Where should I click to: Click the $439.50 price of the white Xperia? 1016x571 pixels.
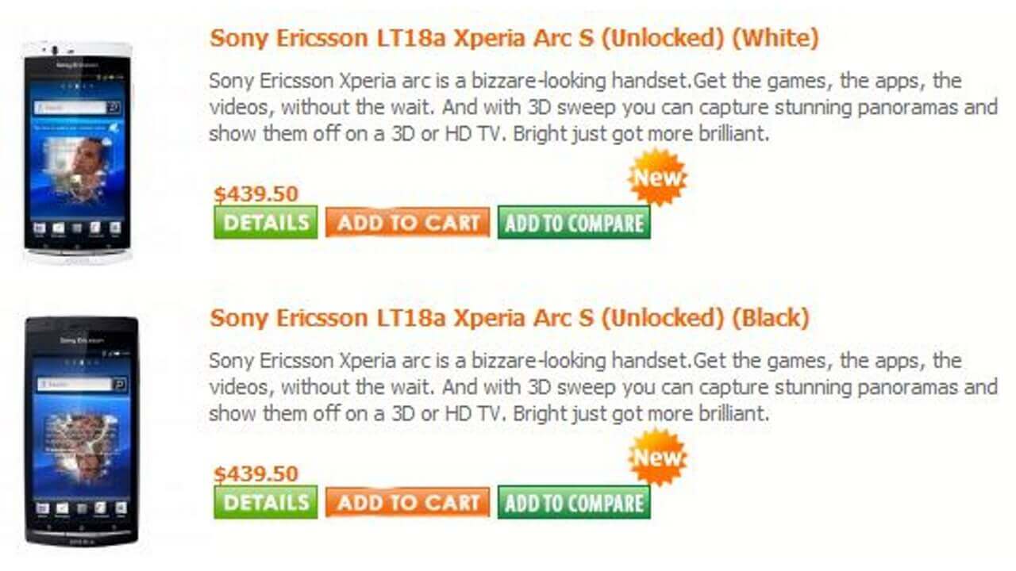coord(256,194)
